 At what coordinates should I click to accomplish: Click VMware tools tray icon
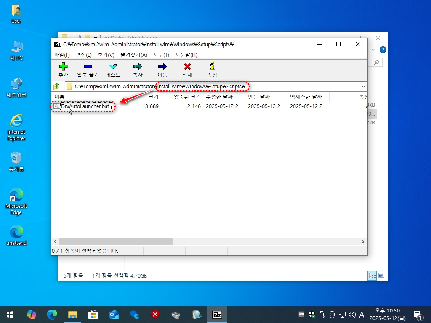[x=301, y=314]
